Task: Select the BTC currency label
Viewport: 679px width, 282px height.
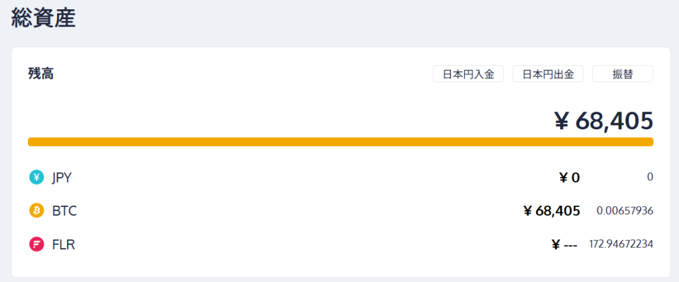Action: click(x=64, y=211)
